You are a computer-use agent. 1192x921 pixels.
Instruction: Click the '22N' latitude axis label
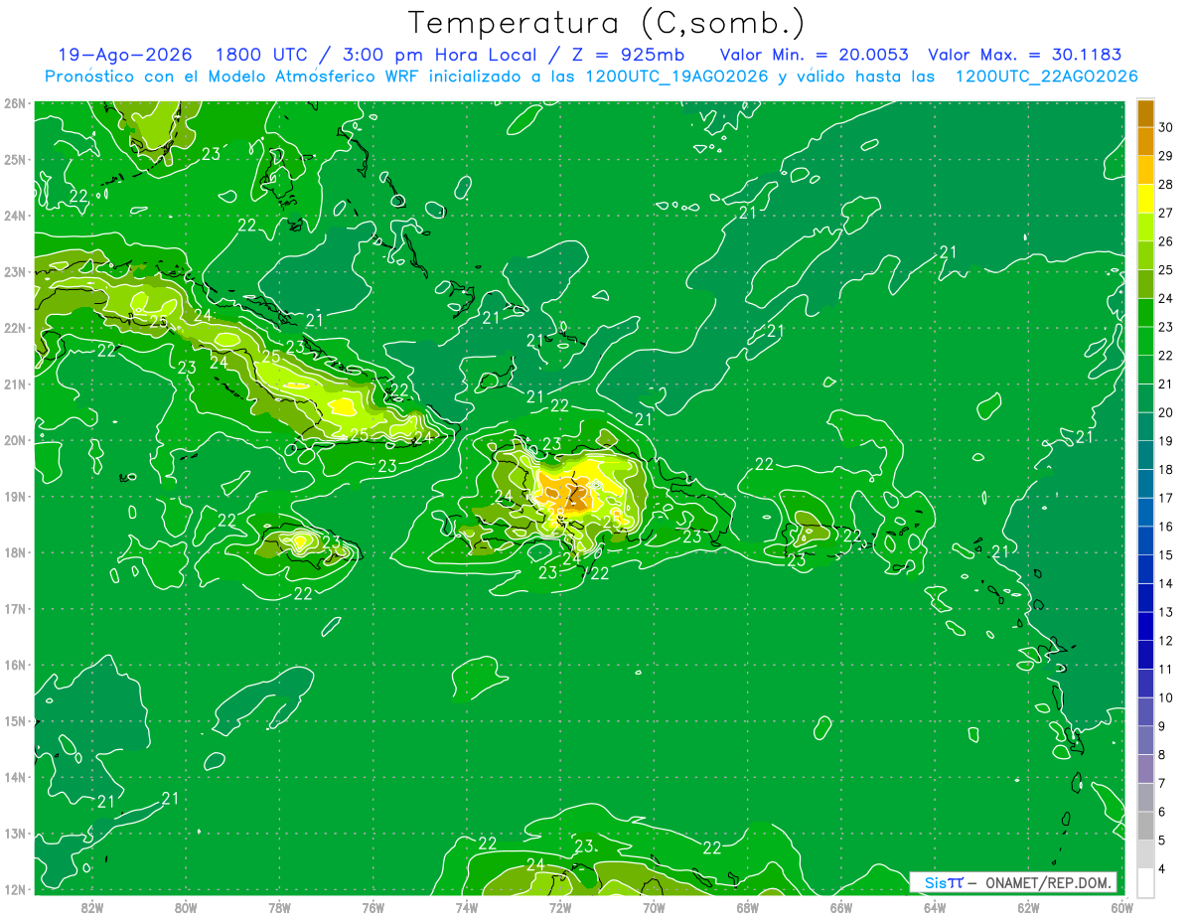point(16,328)
